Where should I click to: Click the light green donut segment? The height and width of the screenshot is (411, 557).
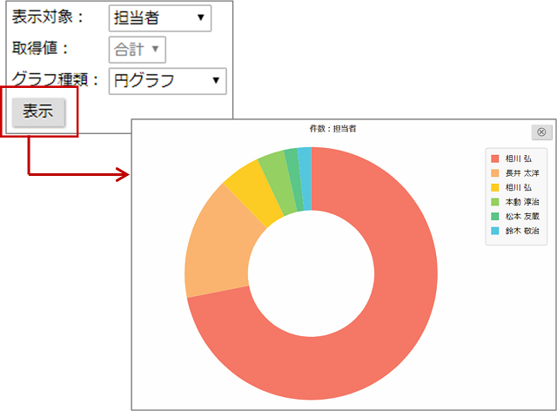coord(279,184)
